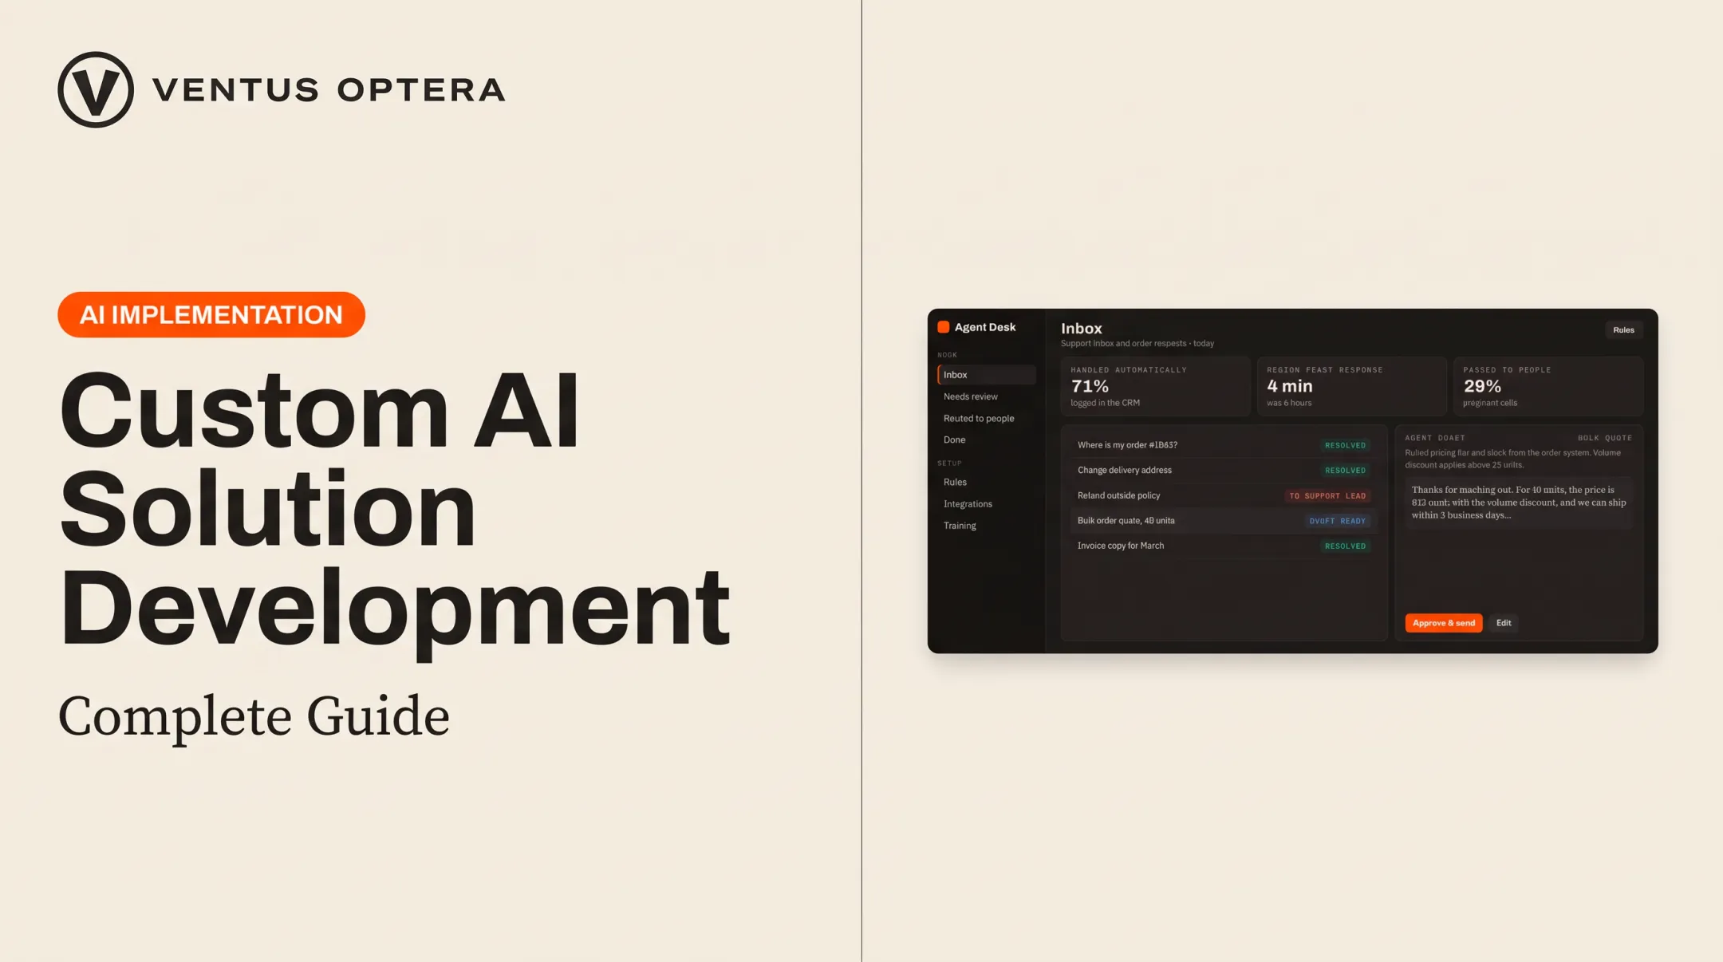
Task: Open Integrations in the sidebar
Action: [968, 503]
